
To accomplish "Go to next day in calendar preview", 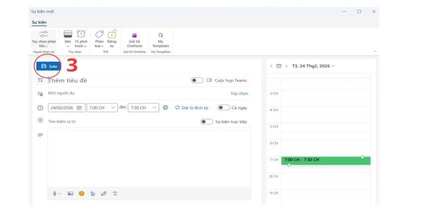I will click(x=286, y=66).
